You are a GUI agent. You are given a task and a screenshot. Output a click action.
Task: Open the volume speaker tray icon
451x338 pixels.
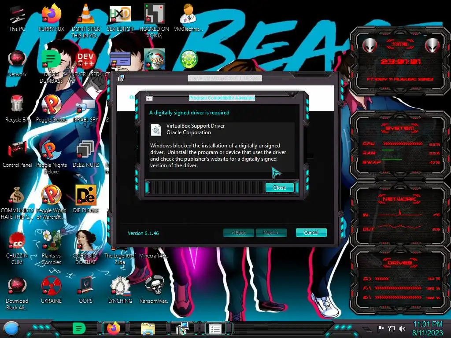[402, 328]
